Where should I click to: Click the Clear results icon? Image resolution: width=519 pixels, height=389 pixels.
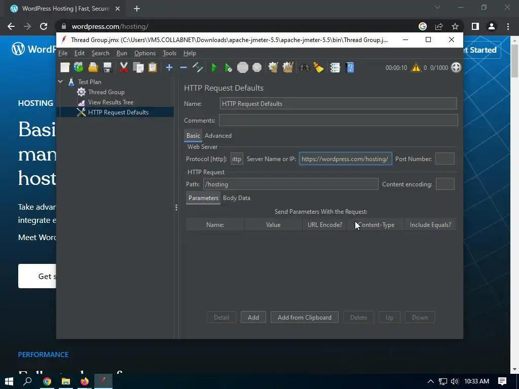(273, 67)
